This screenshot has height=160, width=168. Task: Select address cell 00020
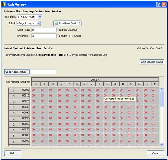(24, 102)
